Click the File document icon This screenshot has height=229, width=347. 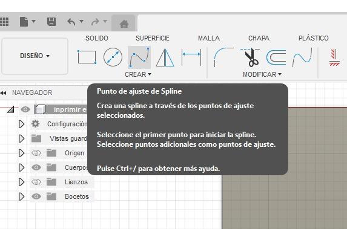[x=24, y=22]
